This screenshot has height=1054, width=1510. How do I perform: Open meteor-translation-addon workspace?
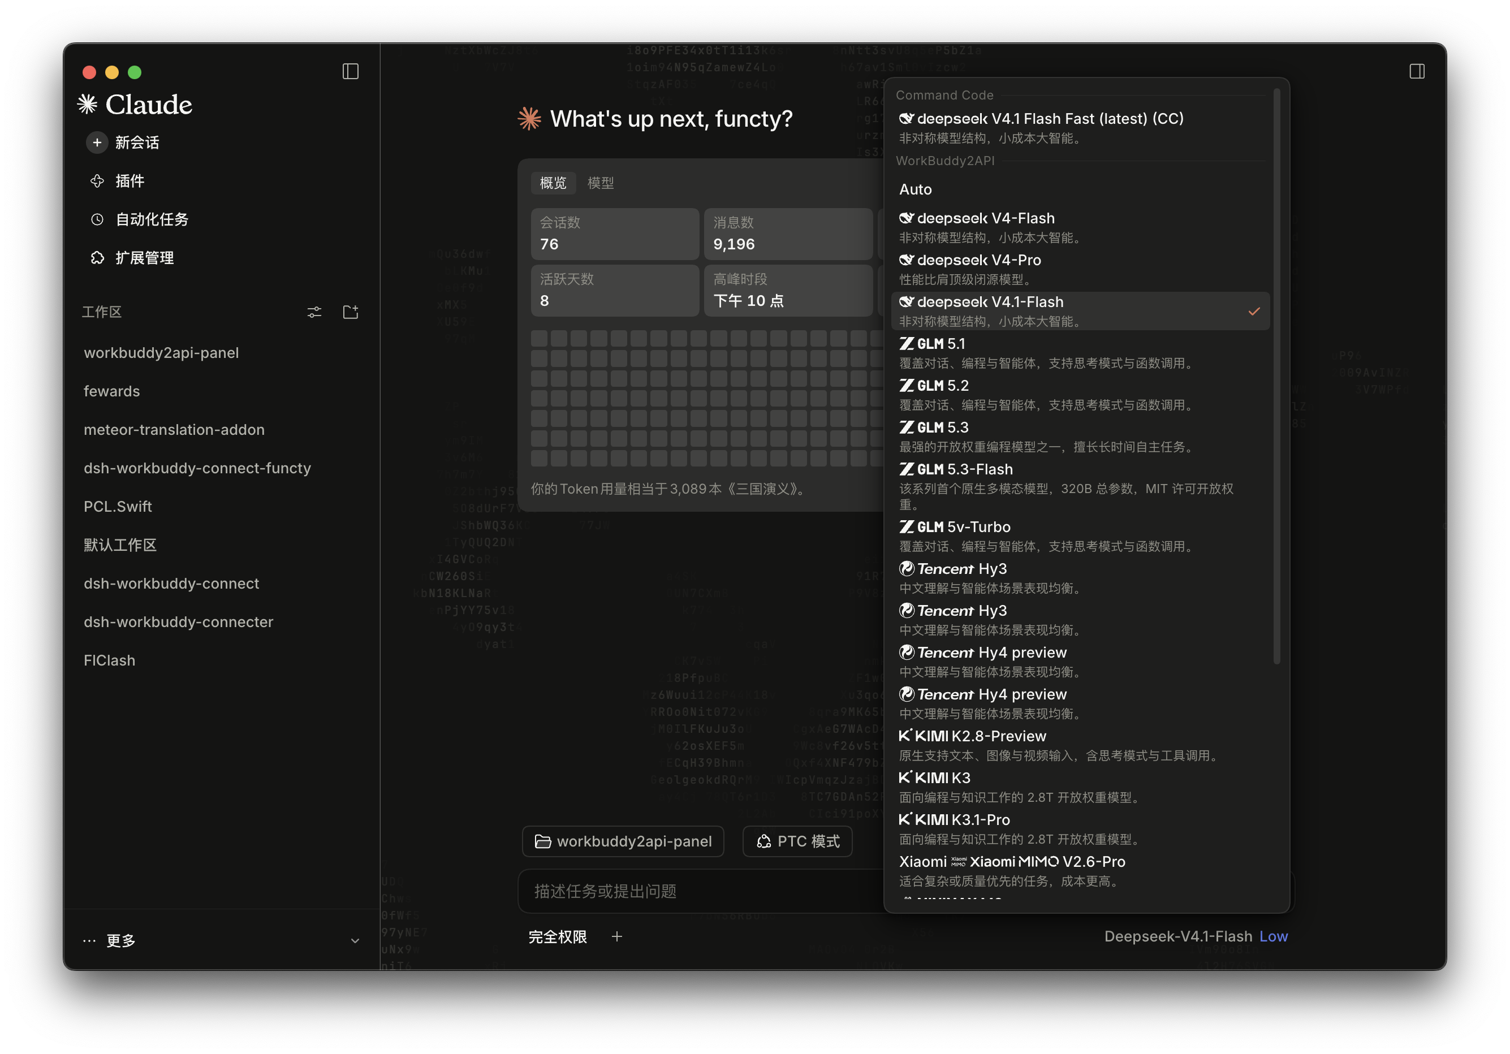(x=174, y=429)
